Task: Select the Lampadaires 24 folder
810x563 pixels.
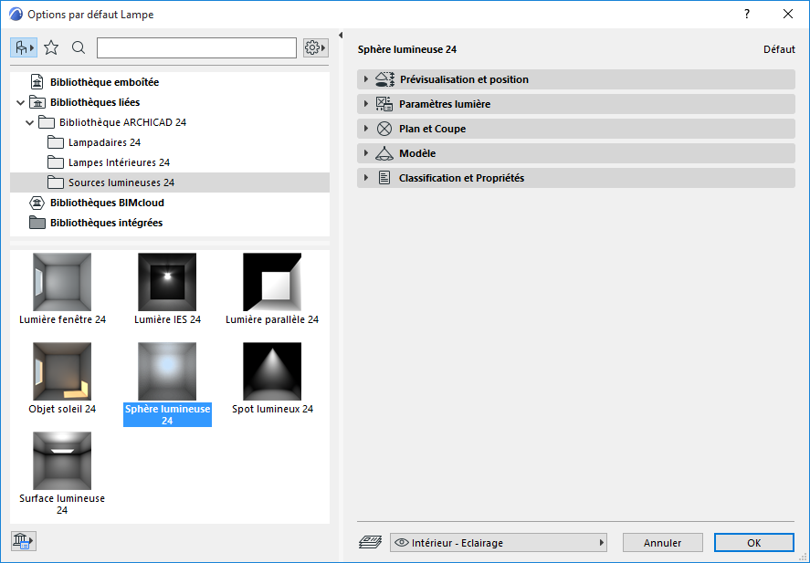Action: (x=103, y=141)
